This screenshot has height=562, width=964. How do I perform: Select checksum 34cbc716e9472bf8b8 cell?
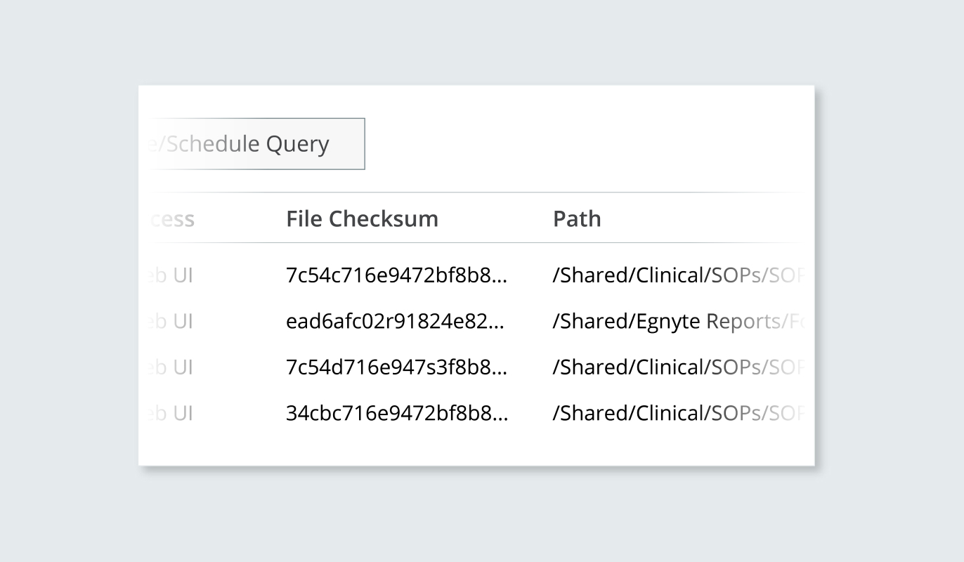pyautogui.click(x=389, y=414)
